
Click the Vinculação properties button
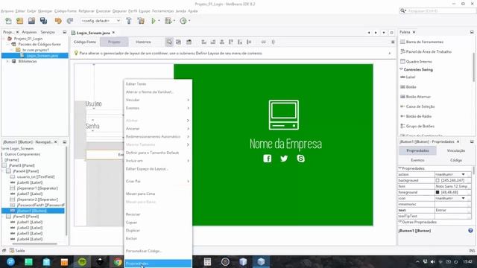click(x=455, y=150)
